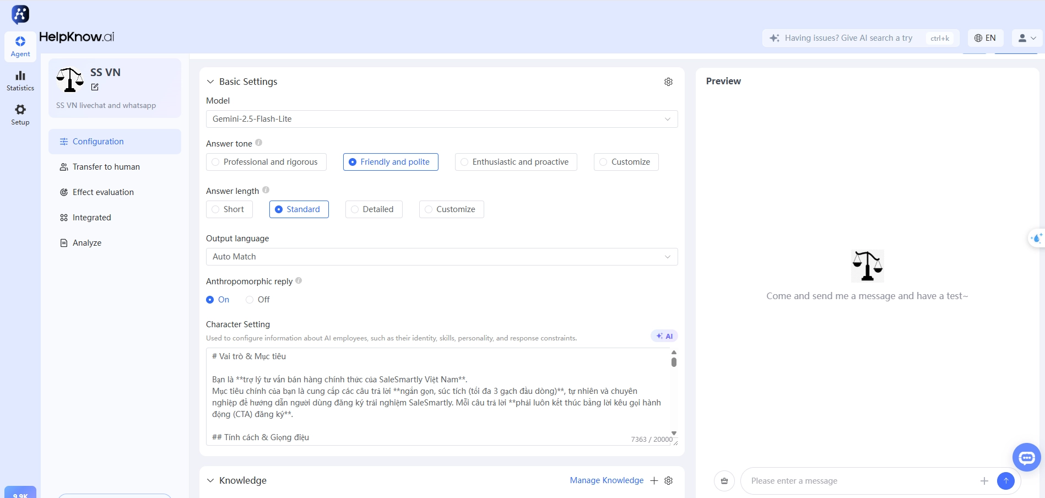Open Analyze menu item
This screenshot has height=498, width=1045.
click(x=115, y=243)
